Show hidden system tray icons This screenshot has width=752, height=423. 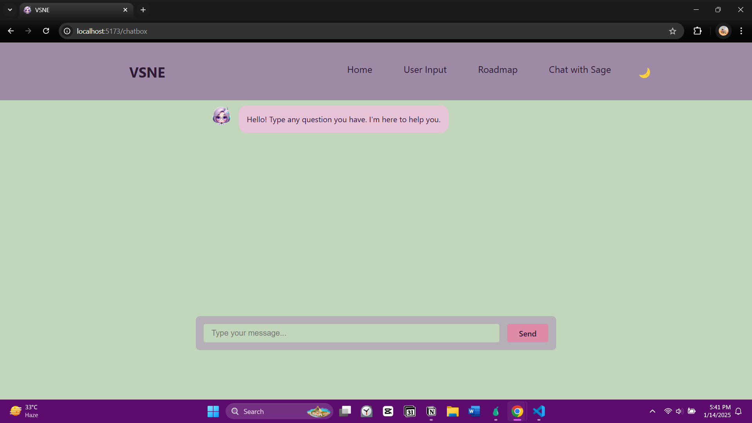point(652,411)
